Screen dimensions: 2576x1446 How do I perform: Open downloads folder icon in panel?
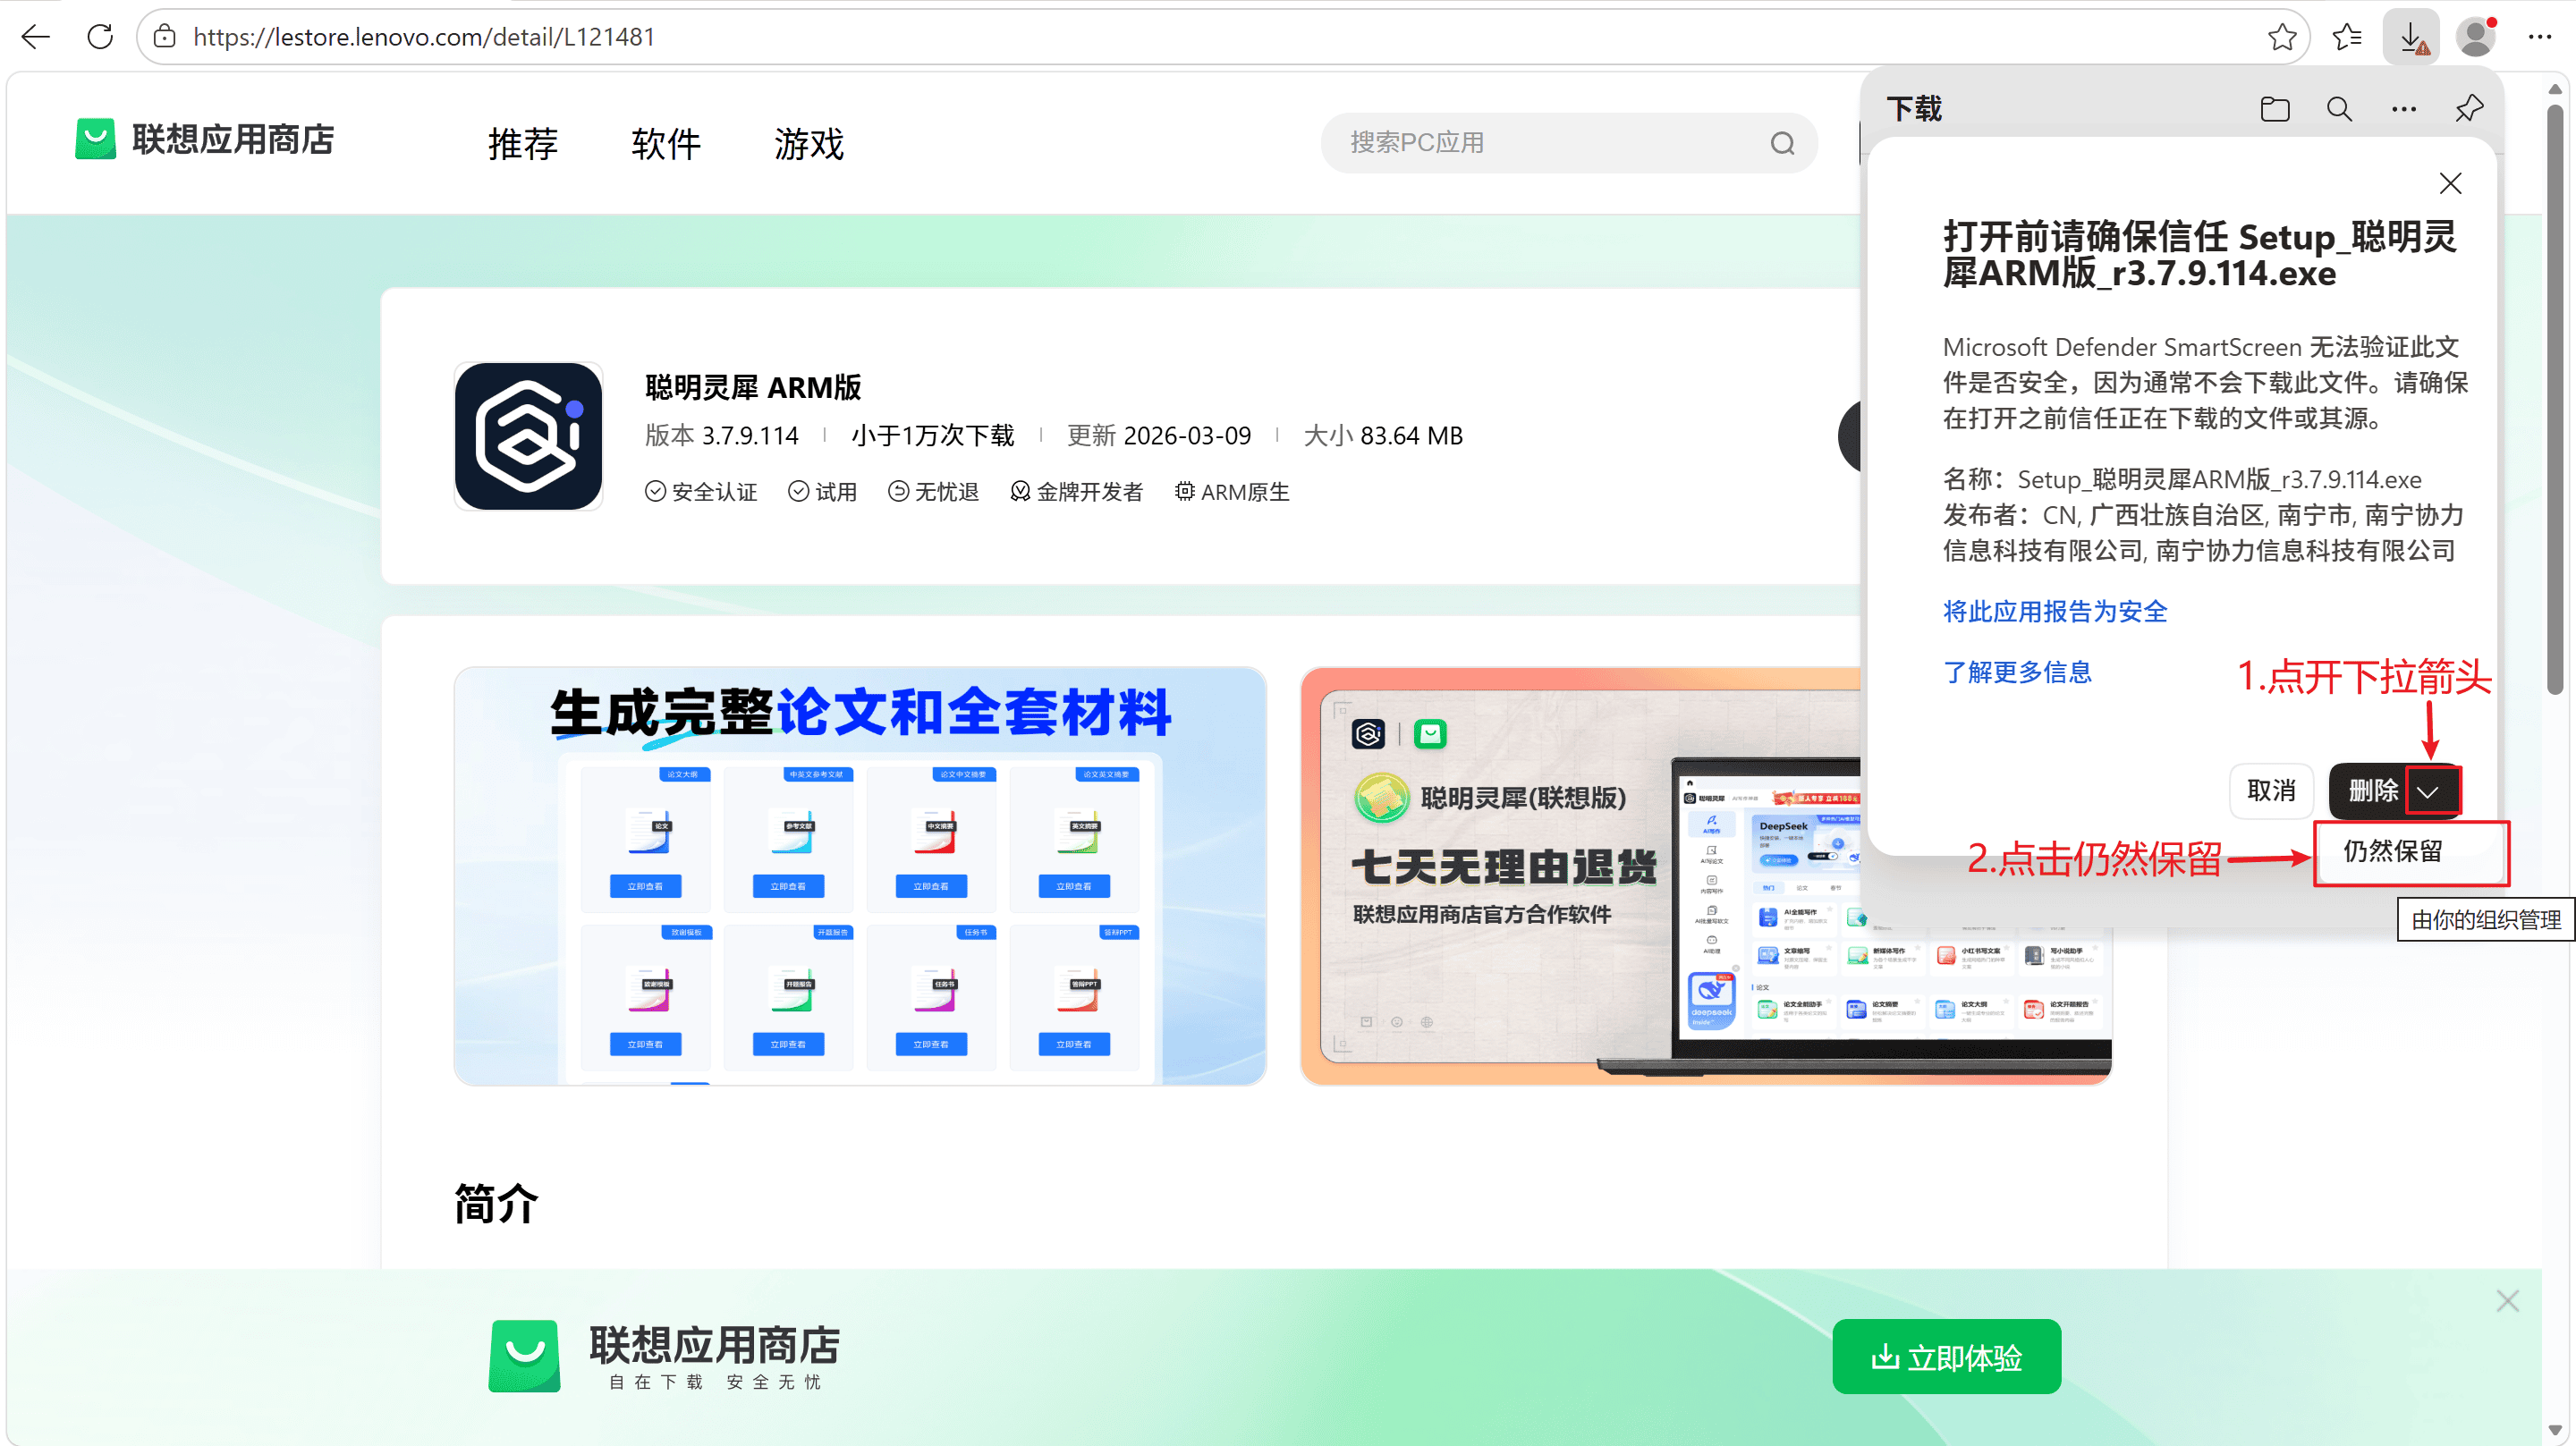tap(2275, 108)
